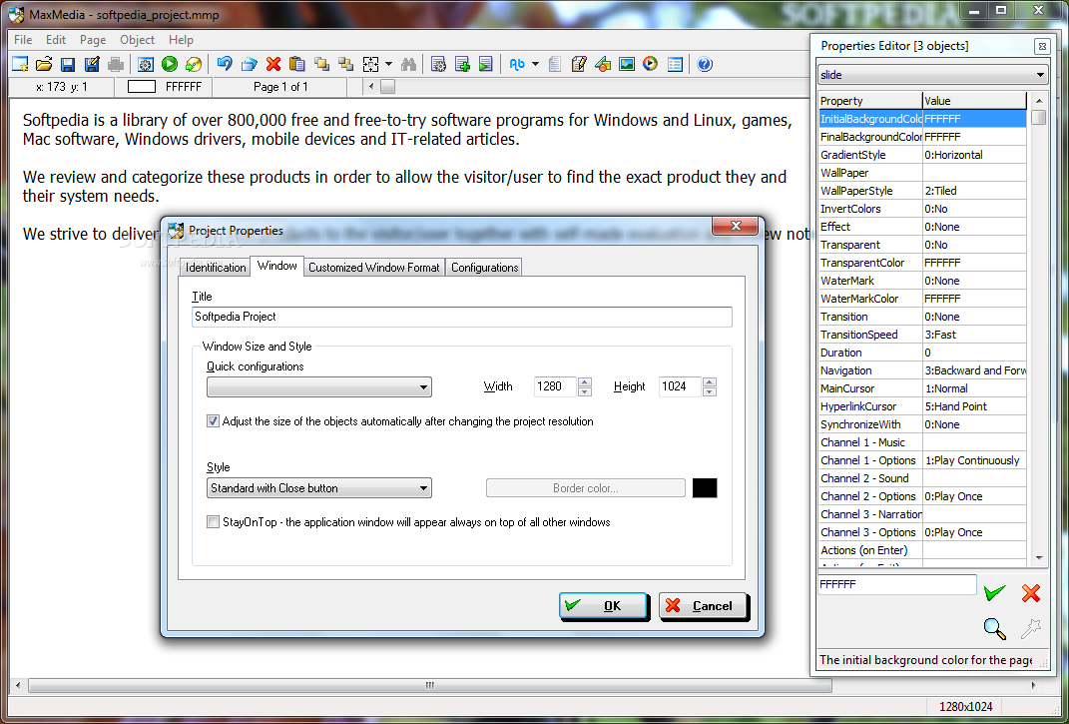Click the notepad with pencil icon

click(579, 64)
